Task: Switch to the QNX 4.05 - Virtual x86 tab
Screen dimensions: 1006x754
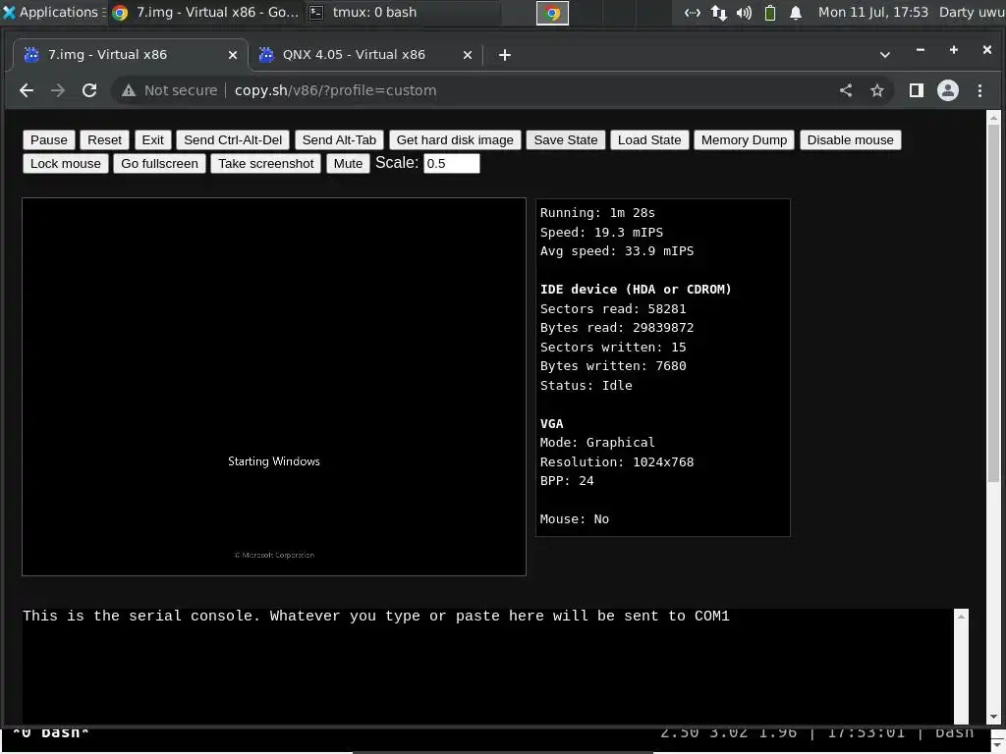Action: 365,55
